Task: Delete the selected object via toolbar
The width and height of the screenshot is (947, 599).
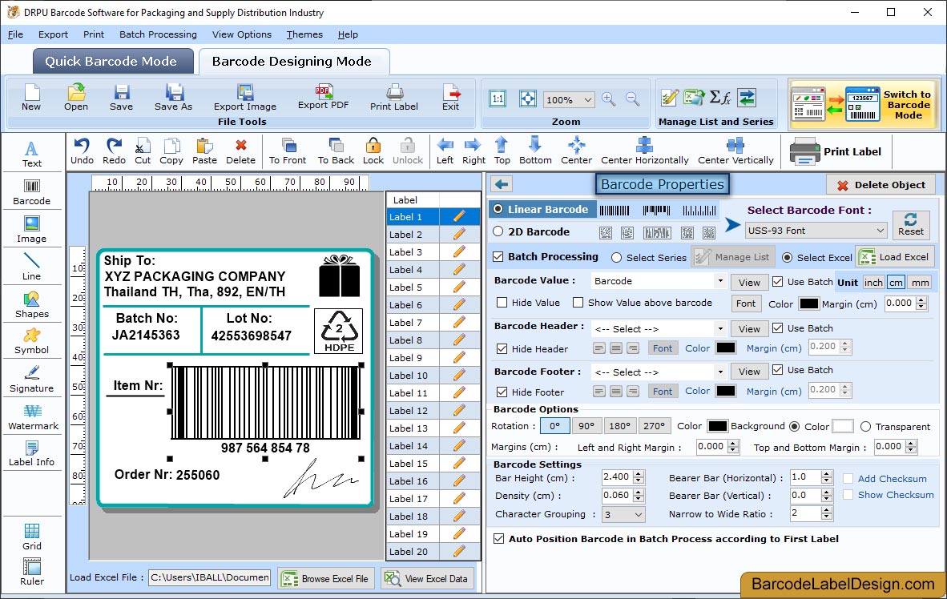Action: click(240, 151)
